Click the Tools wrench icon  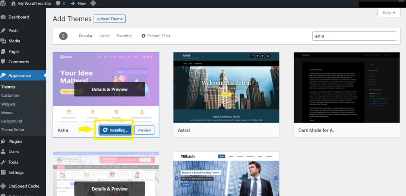(3, 162)
